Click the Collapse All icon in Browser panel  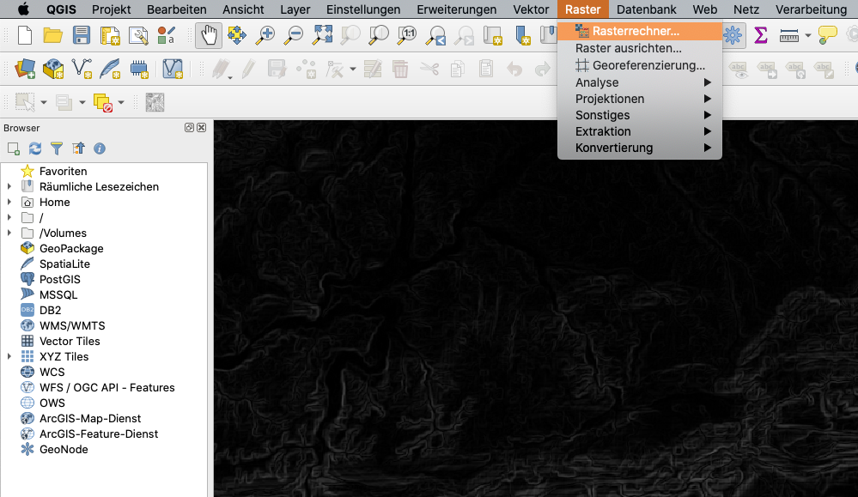coord(78,148)
